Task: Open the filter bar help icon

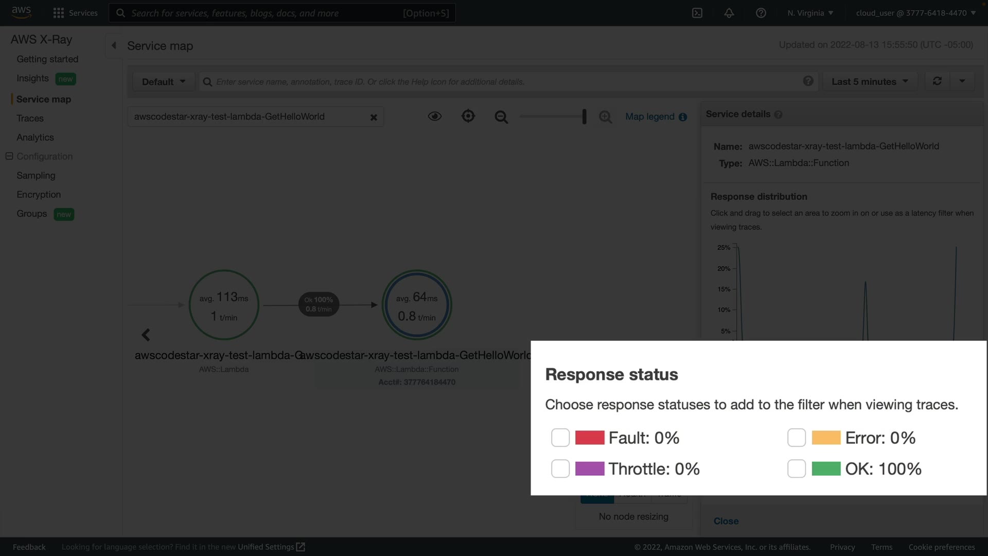Action: coord(808,81)
